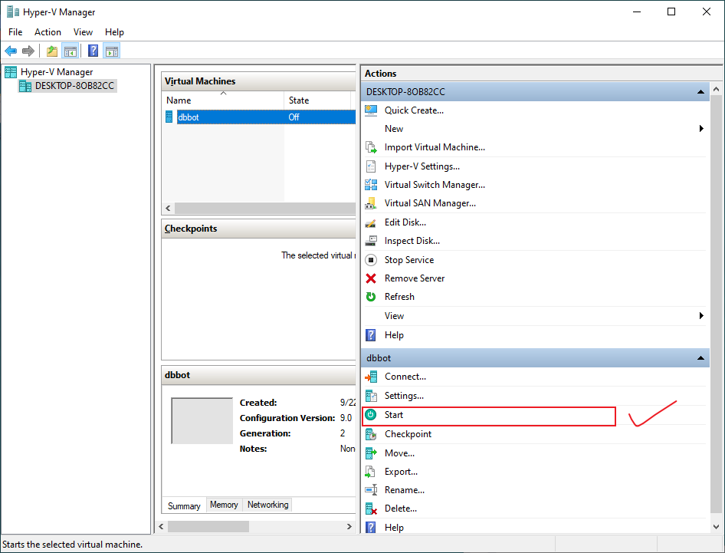
Task: Click scroll left arrow in Virtual Machines list
Action: pyautogui.click(x=168, y=209)
